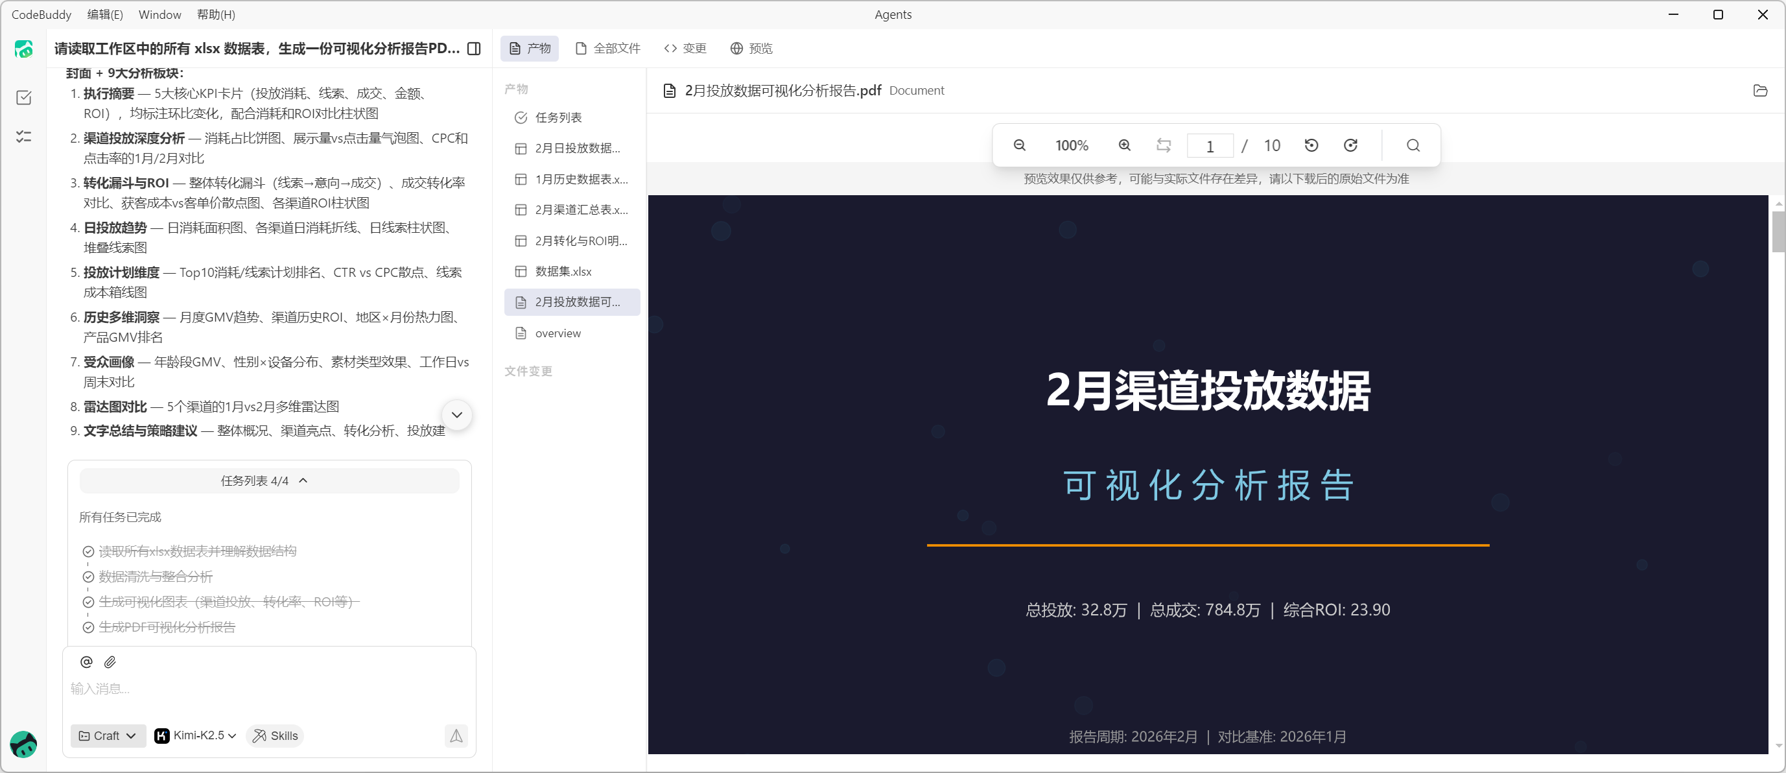This screenshot has height=773, width=1786.
Task: Click the Skills button
Action: 276,735
